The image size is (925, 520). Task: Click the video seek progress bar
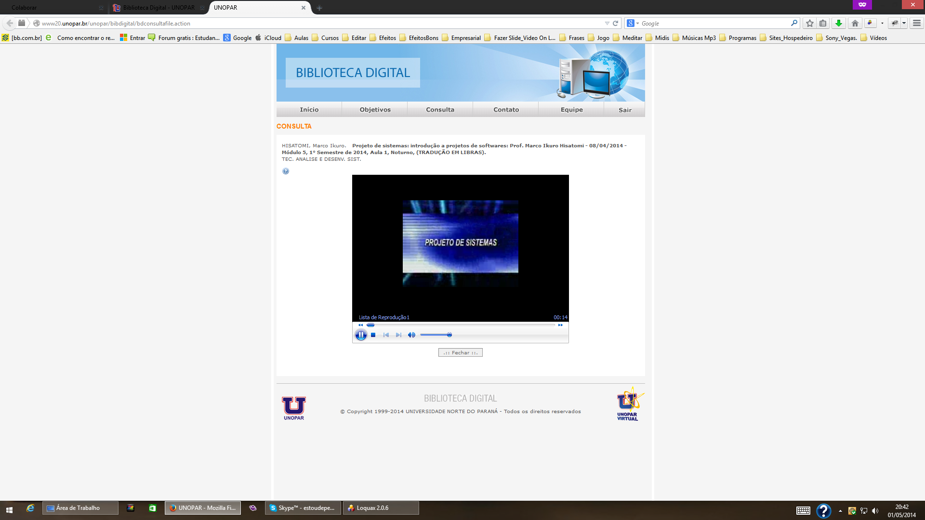(x=461, y=325)
